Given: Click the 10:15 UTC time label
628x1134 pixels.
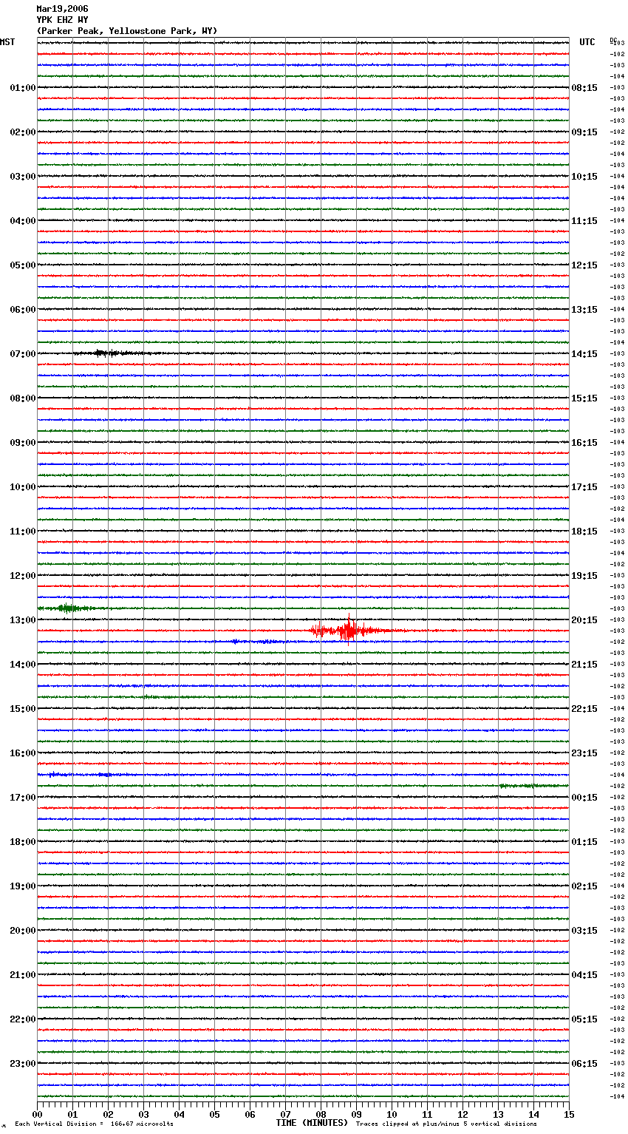Looking at the screenshot, I should [x=584, y=177].
